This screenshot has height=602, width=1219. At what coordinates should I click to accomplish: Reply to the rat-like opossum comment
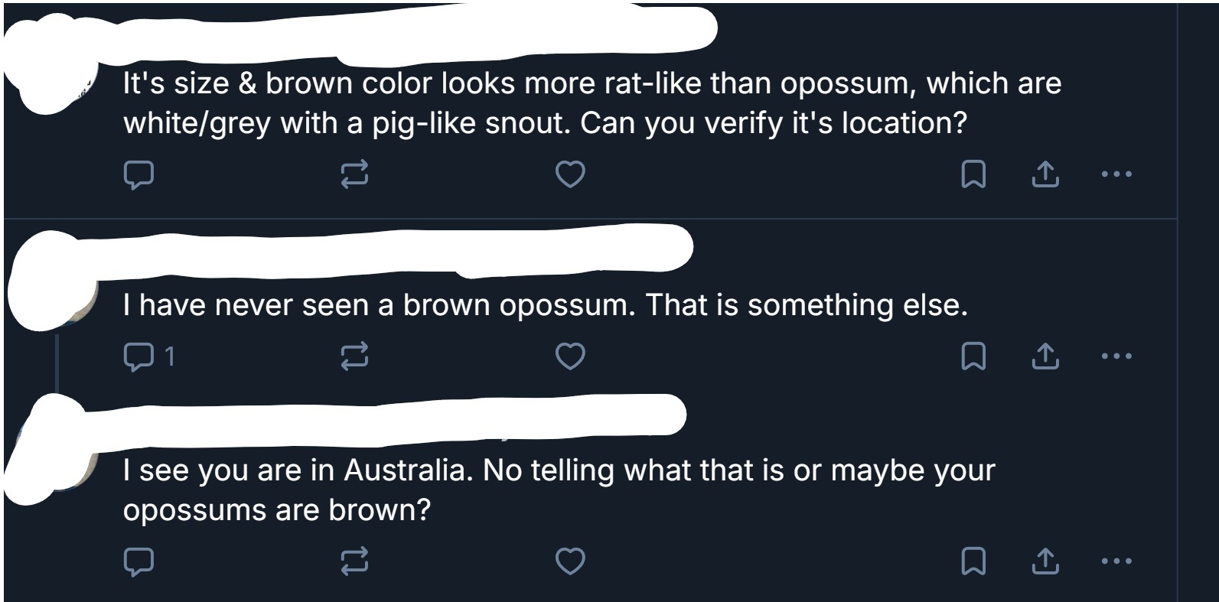[x=139, y=175]
